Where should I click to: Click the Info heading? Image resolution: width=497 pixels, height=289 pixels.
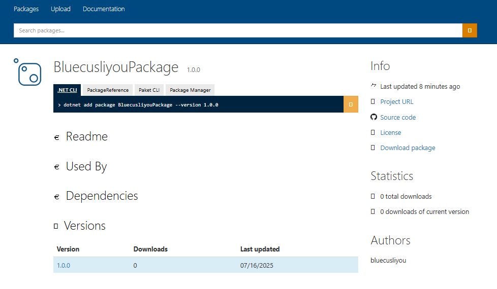coord(380,66)
